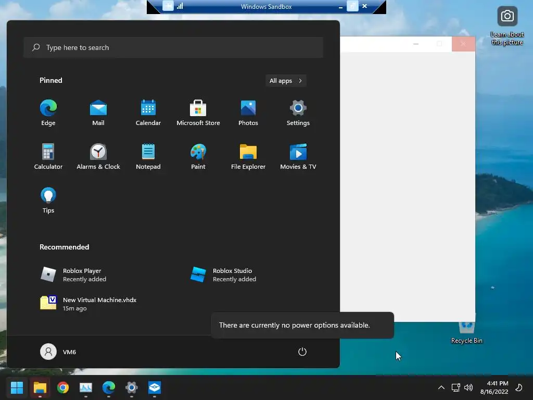
Task: Switch to Windows Sandbox taskbar icon
Action: pos(154,387)
